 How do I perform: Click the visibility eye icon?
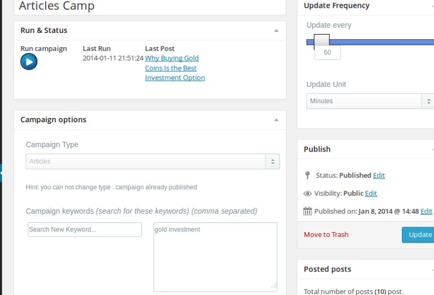coord(308,193)
